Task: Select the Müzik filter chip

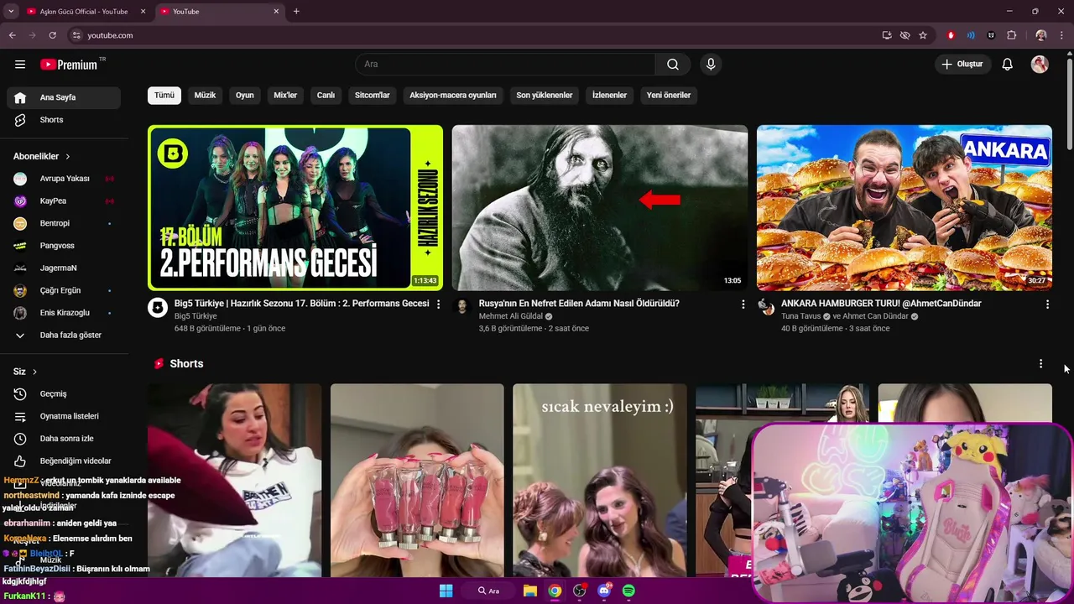Action: click(205, 96)
